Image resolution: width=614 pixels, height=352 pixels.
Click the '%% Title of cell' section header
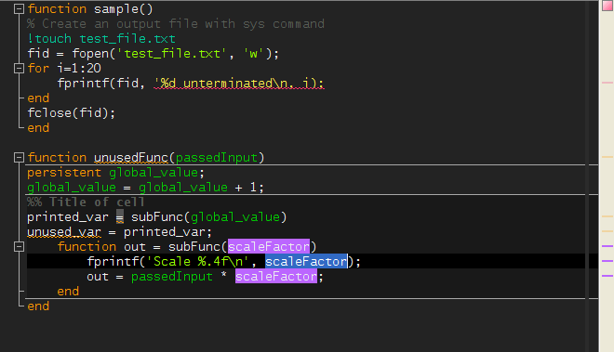[86, 202]
